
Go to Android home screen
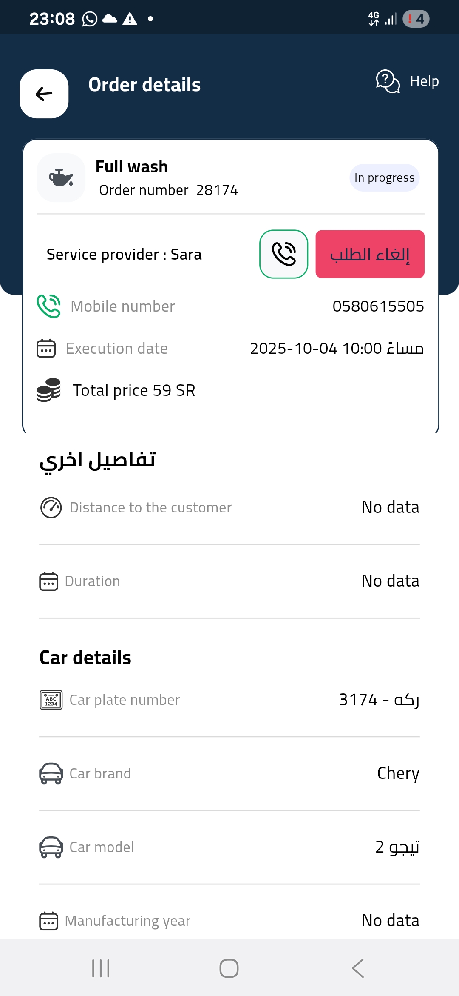229,968
